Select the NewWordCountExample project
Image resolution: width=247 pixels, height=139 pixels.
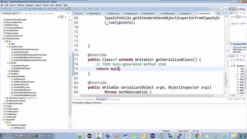[16, 20]
